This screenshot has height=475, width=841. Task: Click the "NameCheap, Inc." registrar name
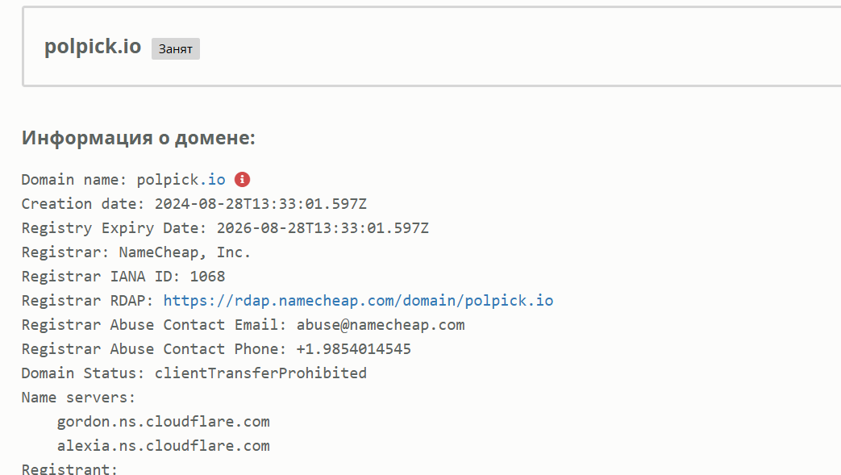(185, 252)
